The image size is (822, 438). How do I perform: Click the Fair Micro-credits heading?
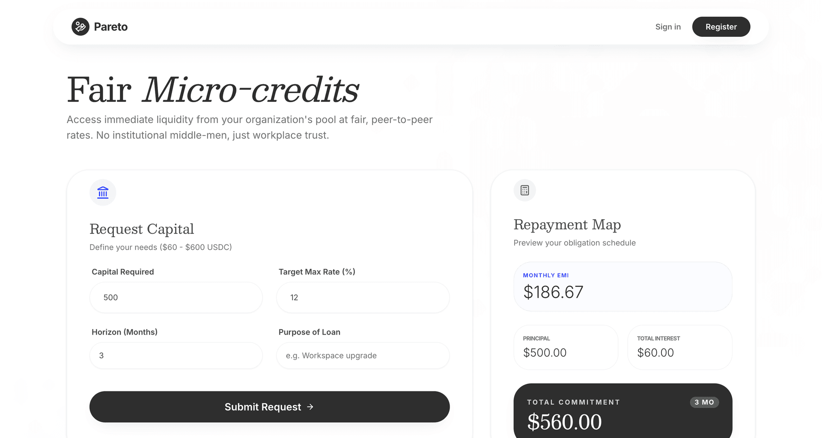pos(213,90)
